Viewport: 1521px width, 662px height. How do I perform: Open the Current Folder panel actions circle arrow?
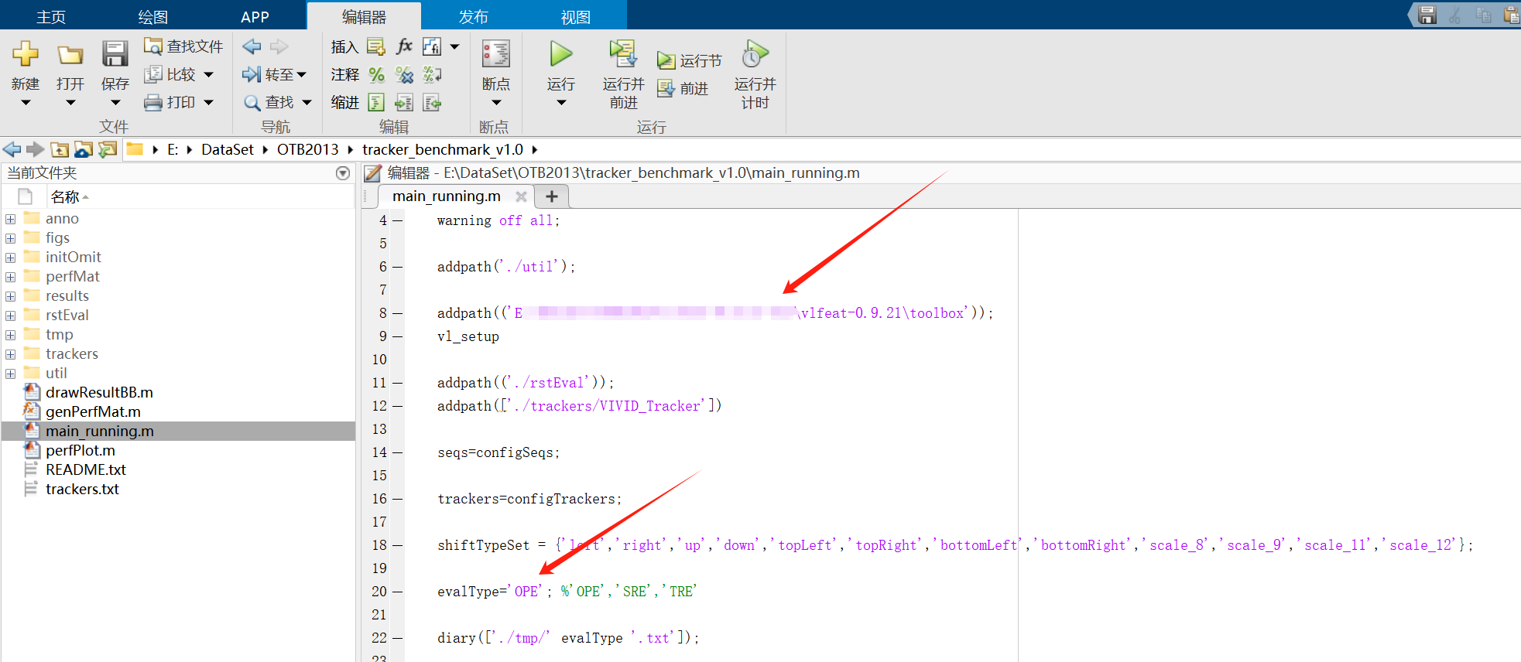(x=343, y=173)
